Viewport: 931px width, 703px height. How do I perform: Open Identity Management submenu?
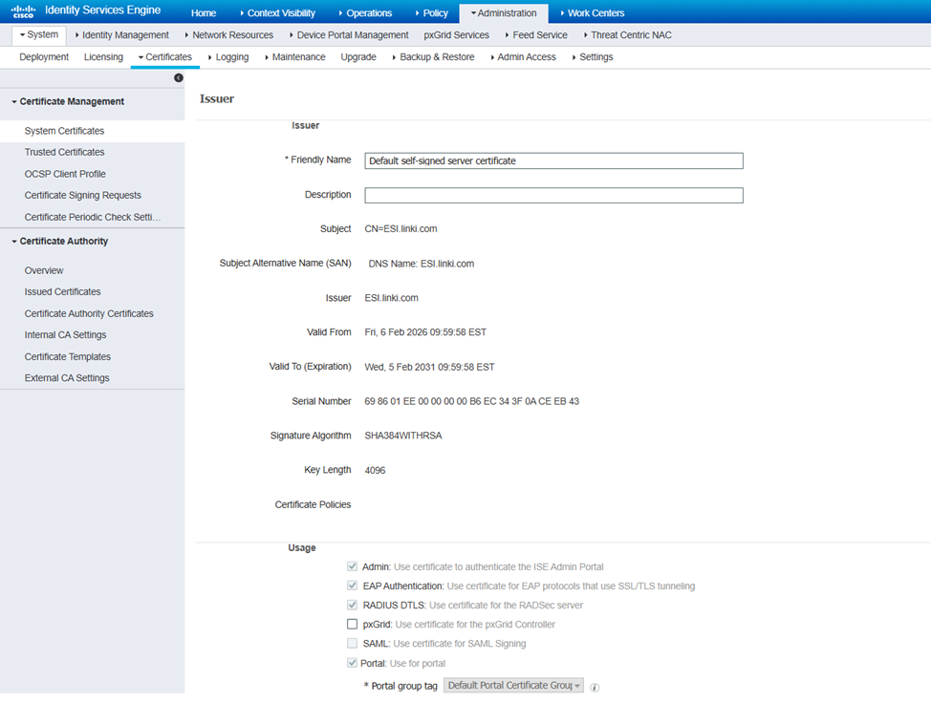(122, 35)
